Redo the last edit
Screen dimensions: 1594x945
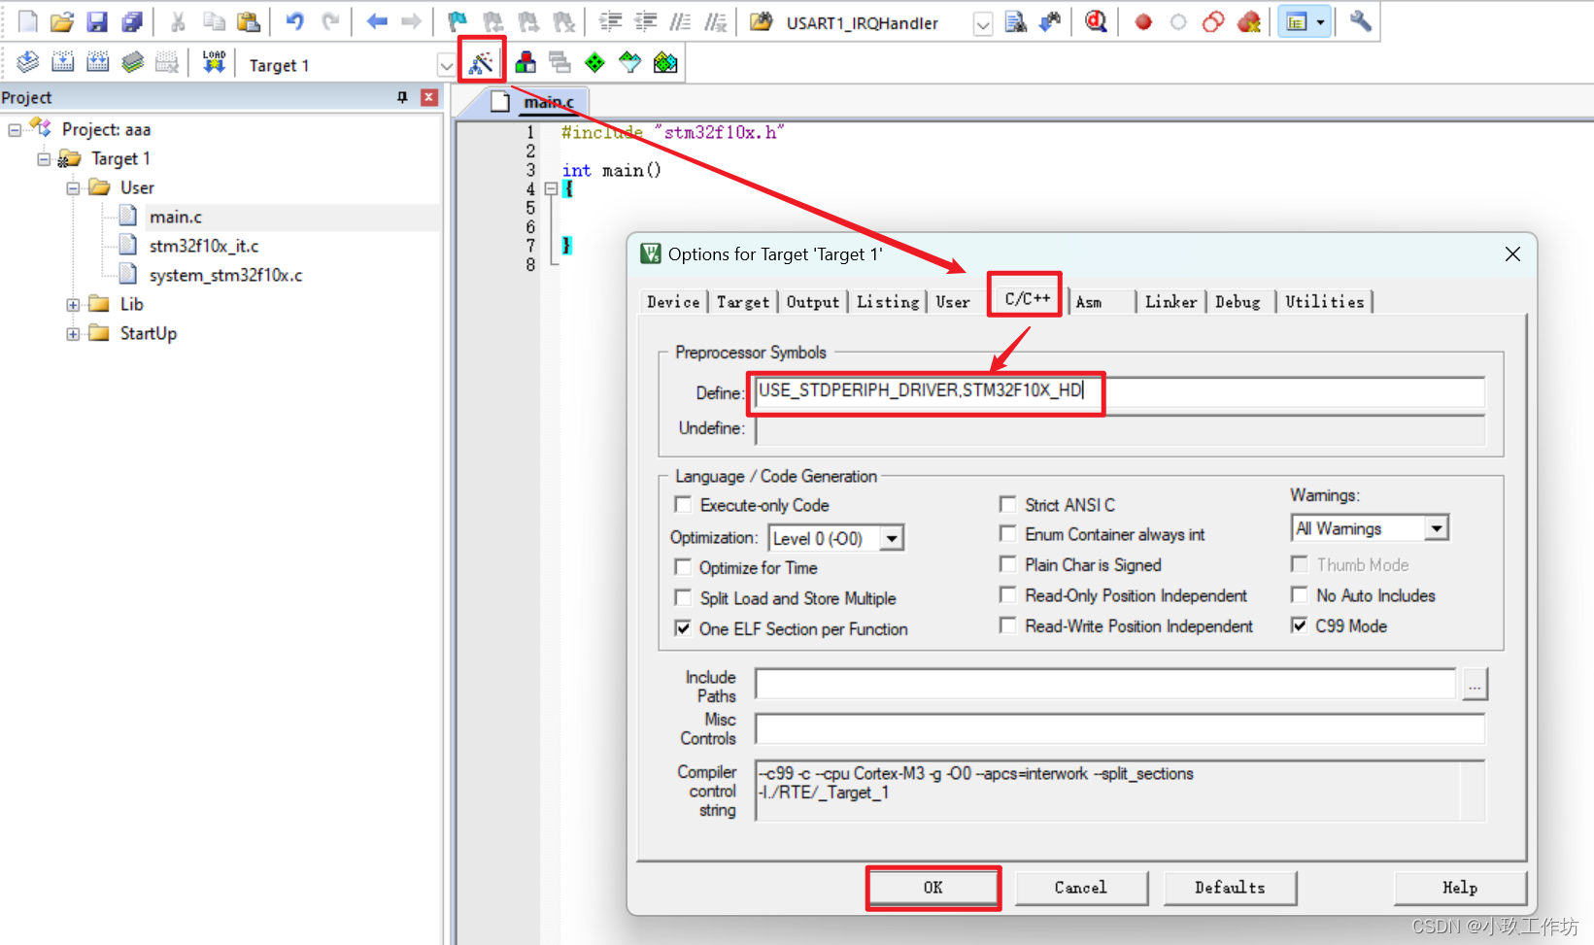[331, 21]
